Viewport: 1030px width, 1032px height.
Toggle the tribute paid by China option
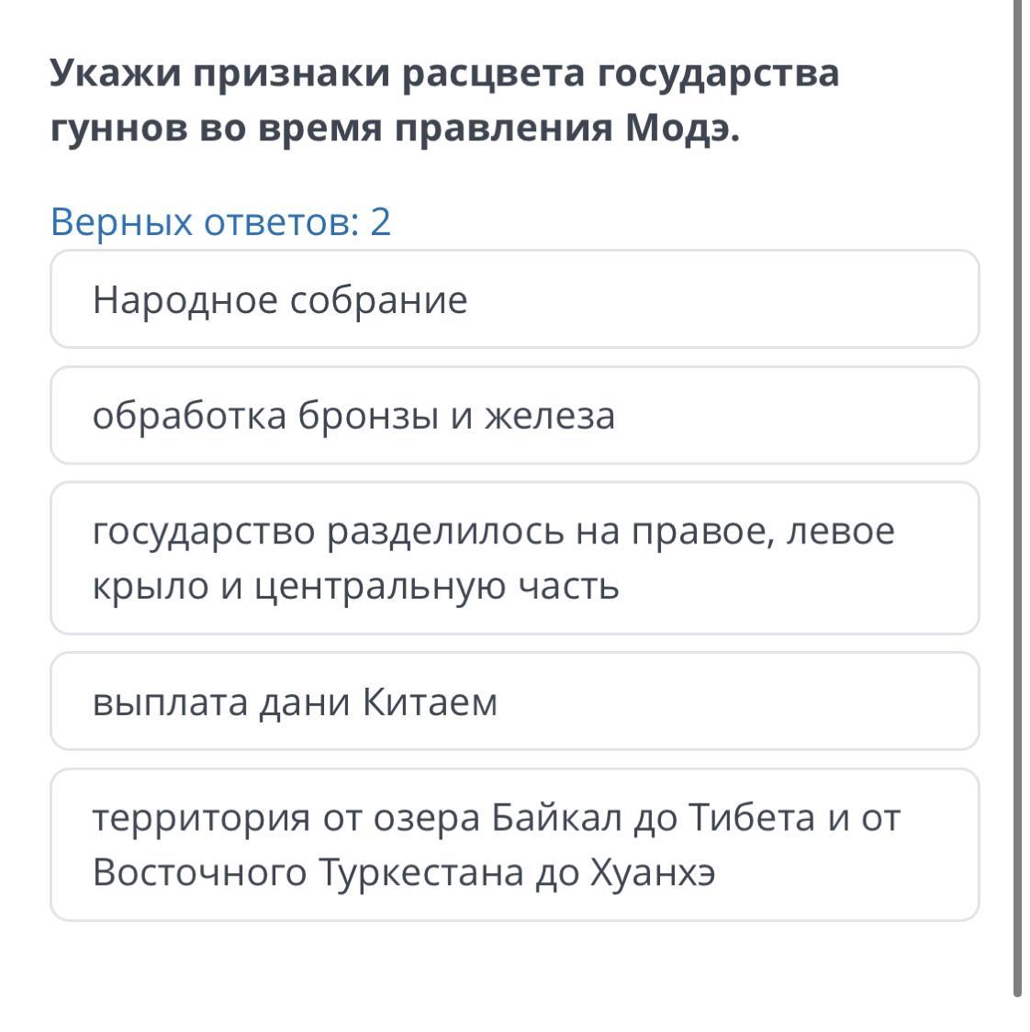514,701
